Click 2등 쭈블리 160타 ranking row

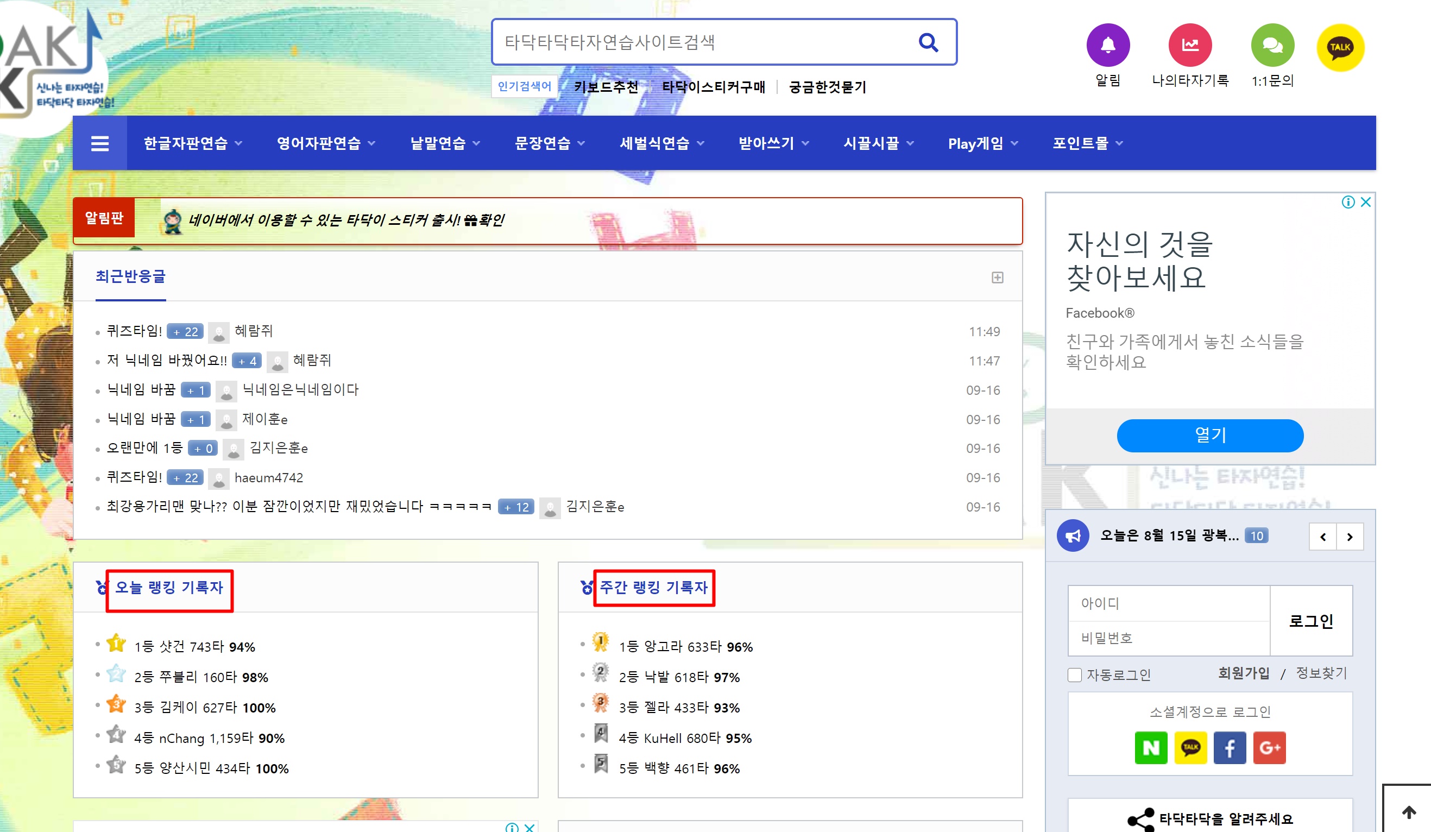coord(201,678)
